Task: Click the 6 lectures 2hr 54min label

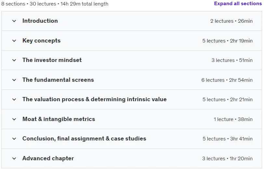Action: pos(227,80)
